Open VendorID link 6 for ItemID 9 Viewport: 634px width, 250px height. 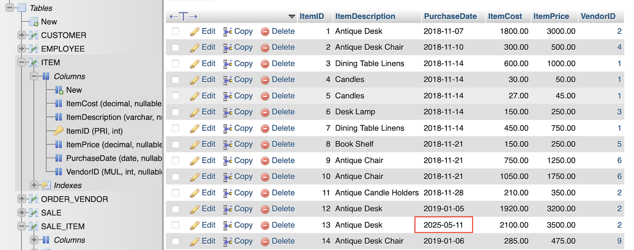(619, 160)
